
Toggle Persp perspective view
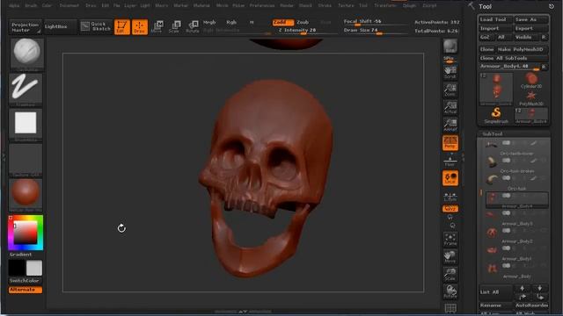click(x=450, y=142)
